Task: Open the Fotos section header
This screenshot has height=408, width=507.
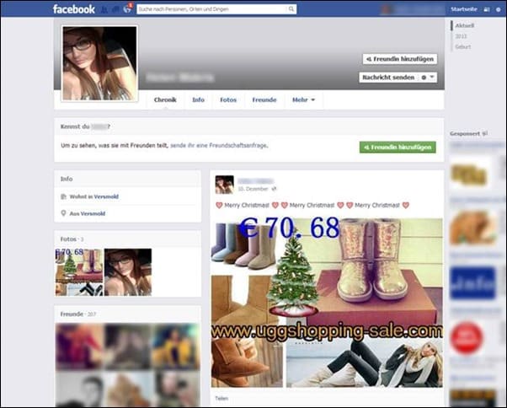Action: tap(68, 239)
